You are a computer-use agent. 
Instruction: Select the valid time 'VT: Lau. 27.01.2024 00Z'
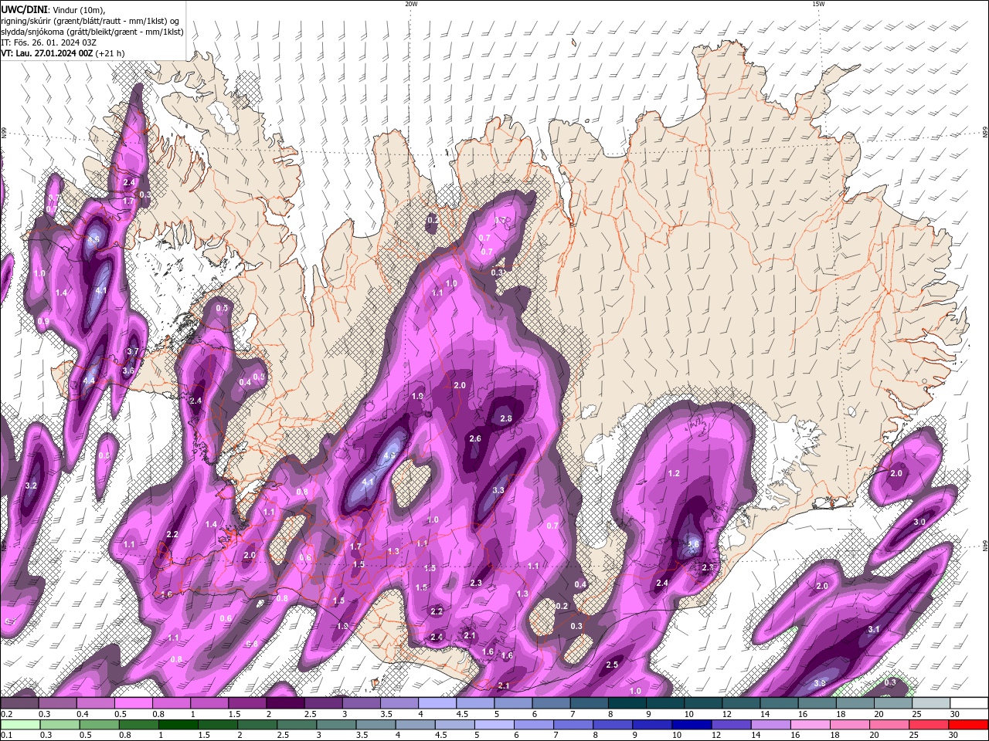[46, 53]
